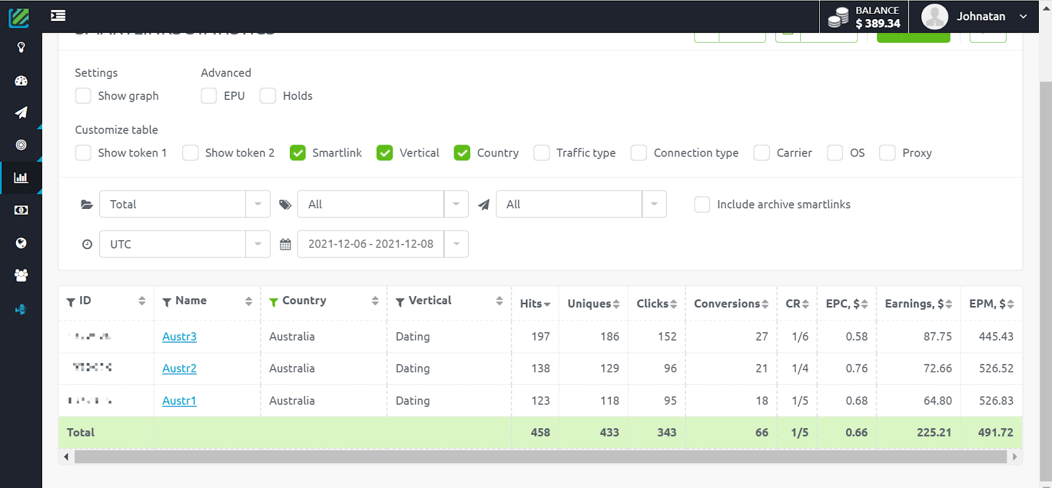The image size is (1052, 488).
Task: Uncheck the Country column checkbox
Action: click(x=462, y=153)
